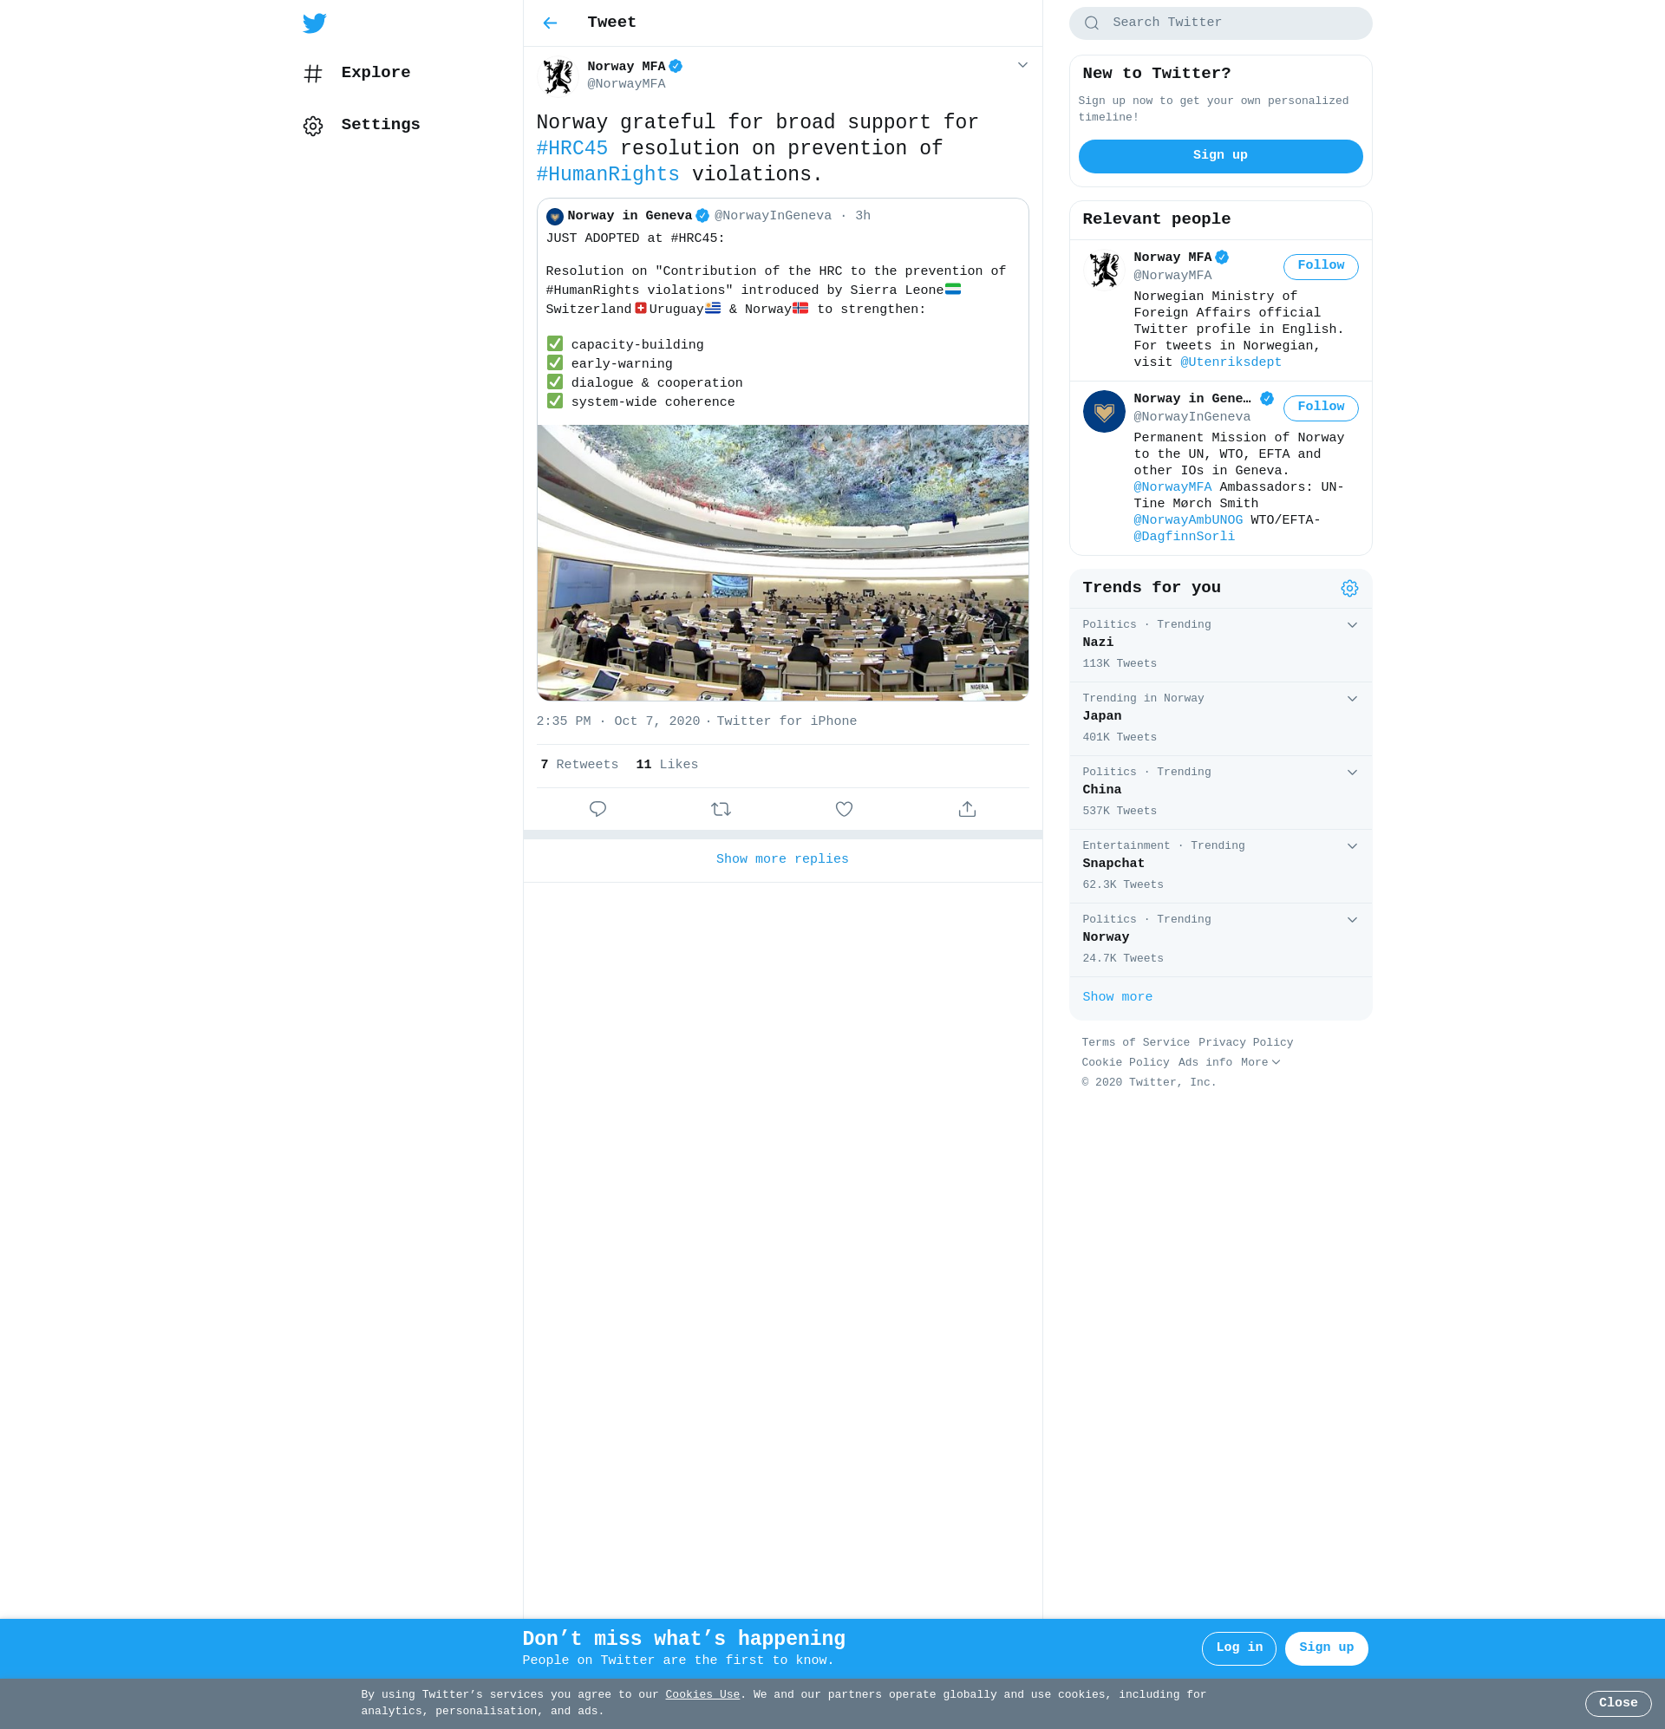The width and height of the screenshot is (1665, 1729).
Task: Open the Japan trending topic
Action: point(1220,719)
